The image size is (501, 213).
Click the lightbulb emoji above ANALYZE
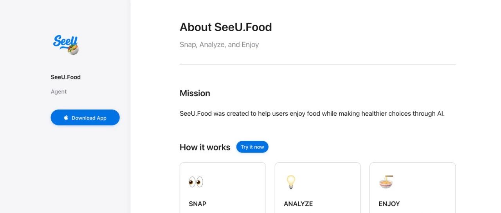click(290, 182)
